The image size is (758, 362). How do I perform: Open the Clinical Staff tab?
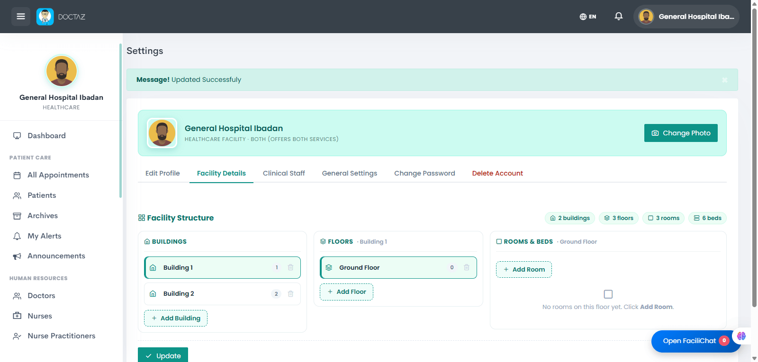tap(284, 173)
